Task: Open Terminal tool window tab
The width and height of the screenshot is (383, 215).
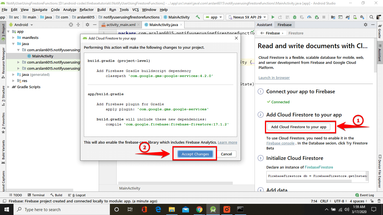Action: coord(36,195)
